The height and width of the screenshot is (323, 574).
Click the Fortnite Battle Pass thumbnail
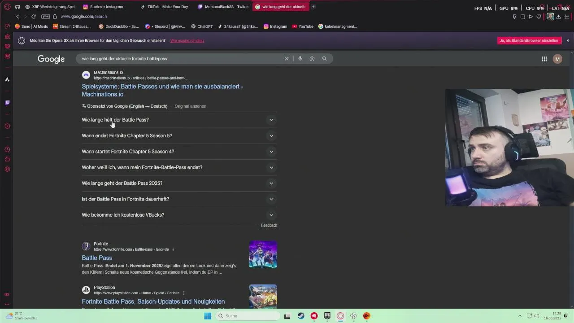tap(263, 254)
